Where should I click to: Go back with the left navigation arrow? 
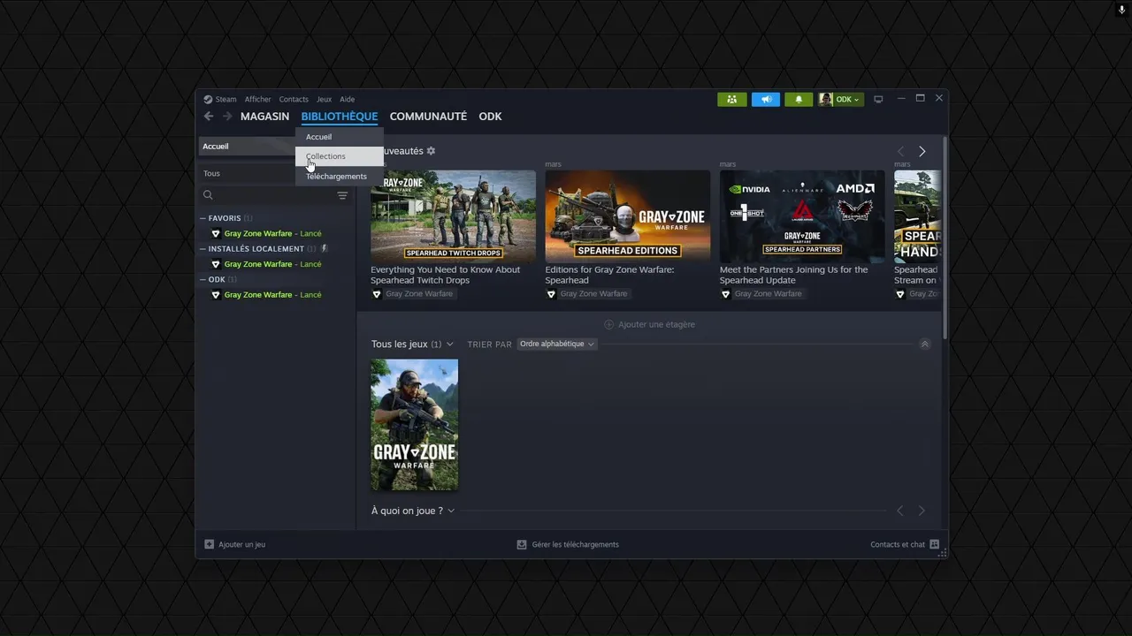(209, 116)
